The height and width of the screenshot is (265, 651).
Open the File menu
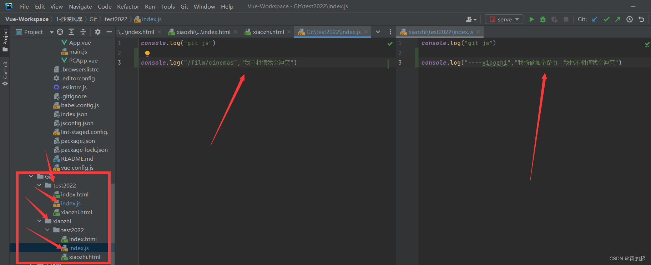24,6
